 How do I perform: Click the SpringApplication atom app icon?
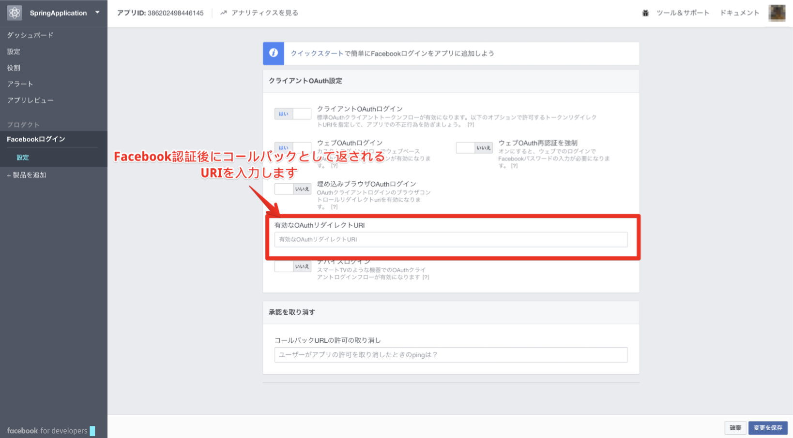click(x=15, y=13)
